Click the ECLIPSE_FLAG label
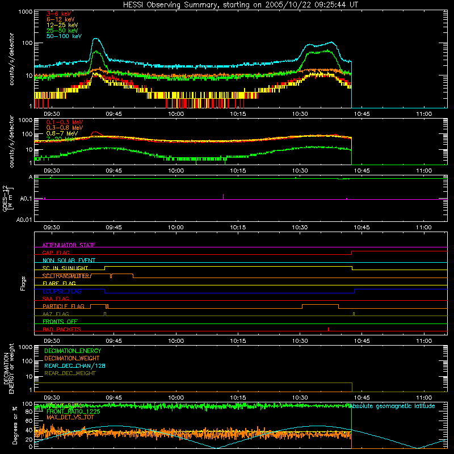 click(62, 291)
